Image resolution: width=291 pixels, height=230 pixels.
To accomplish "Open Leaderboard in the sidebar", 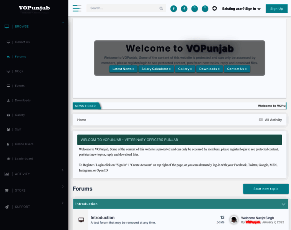I will [24, 159].
